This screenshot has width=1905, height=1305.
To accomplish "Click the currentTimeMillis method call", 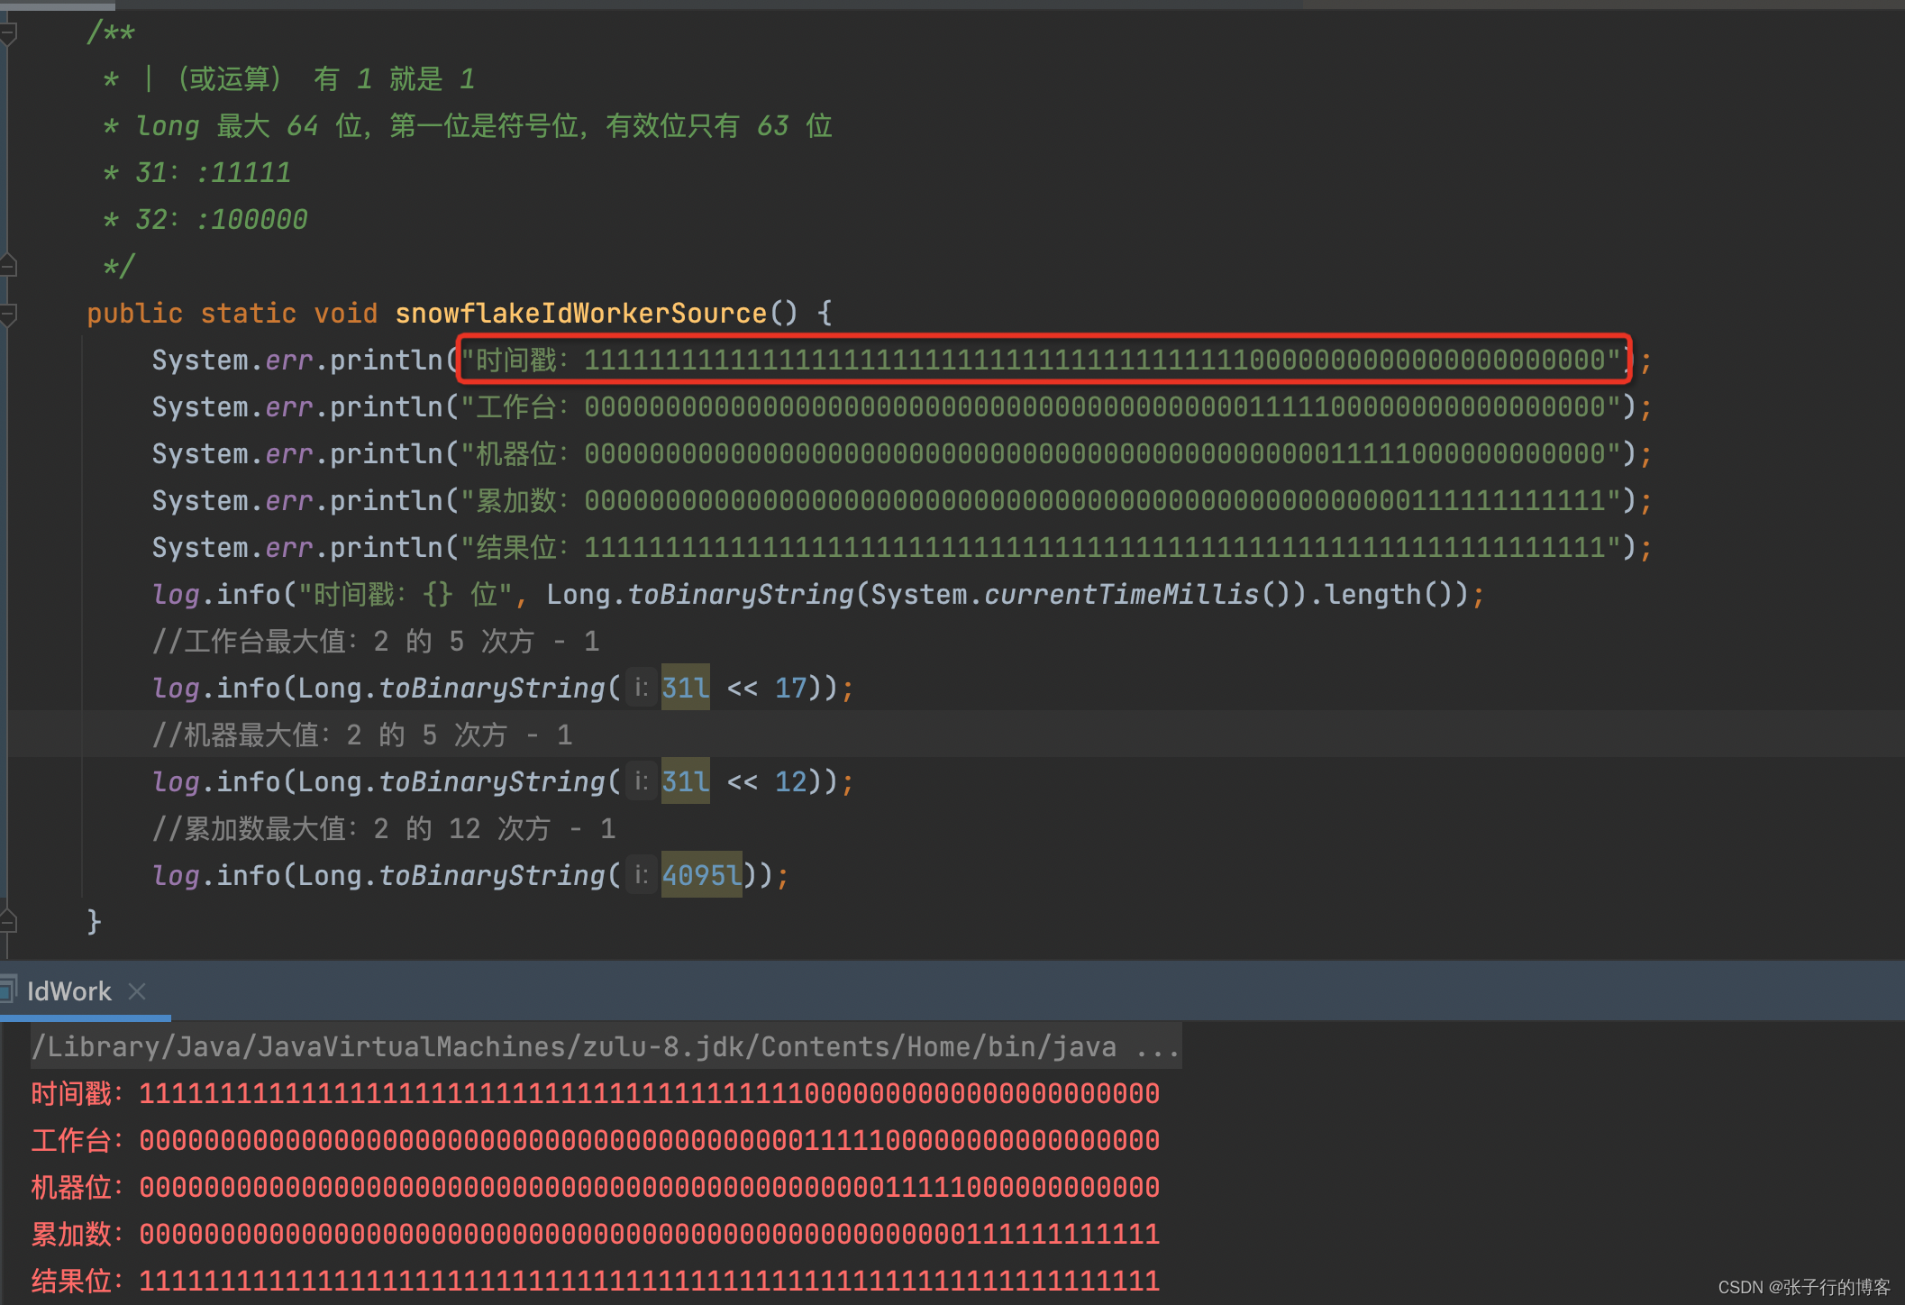I will (x=1121, y=595).
